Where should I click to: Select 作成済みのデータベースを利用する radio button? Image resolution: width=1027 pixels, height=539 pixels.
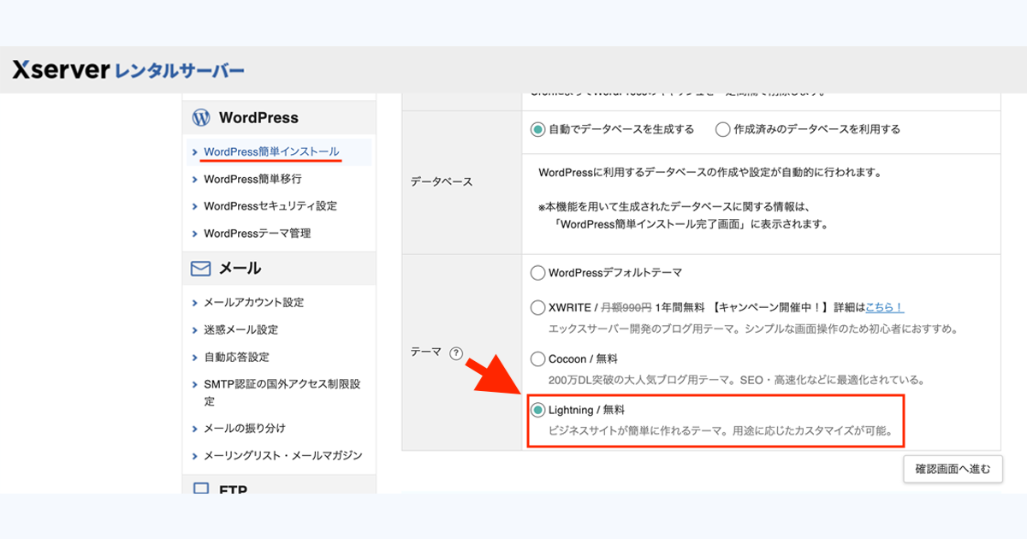coord(722,130)
